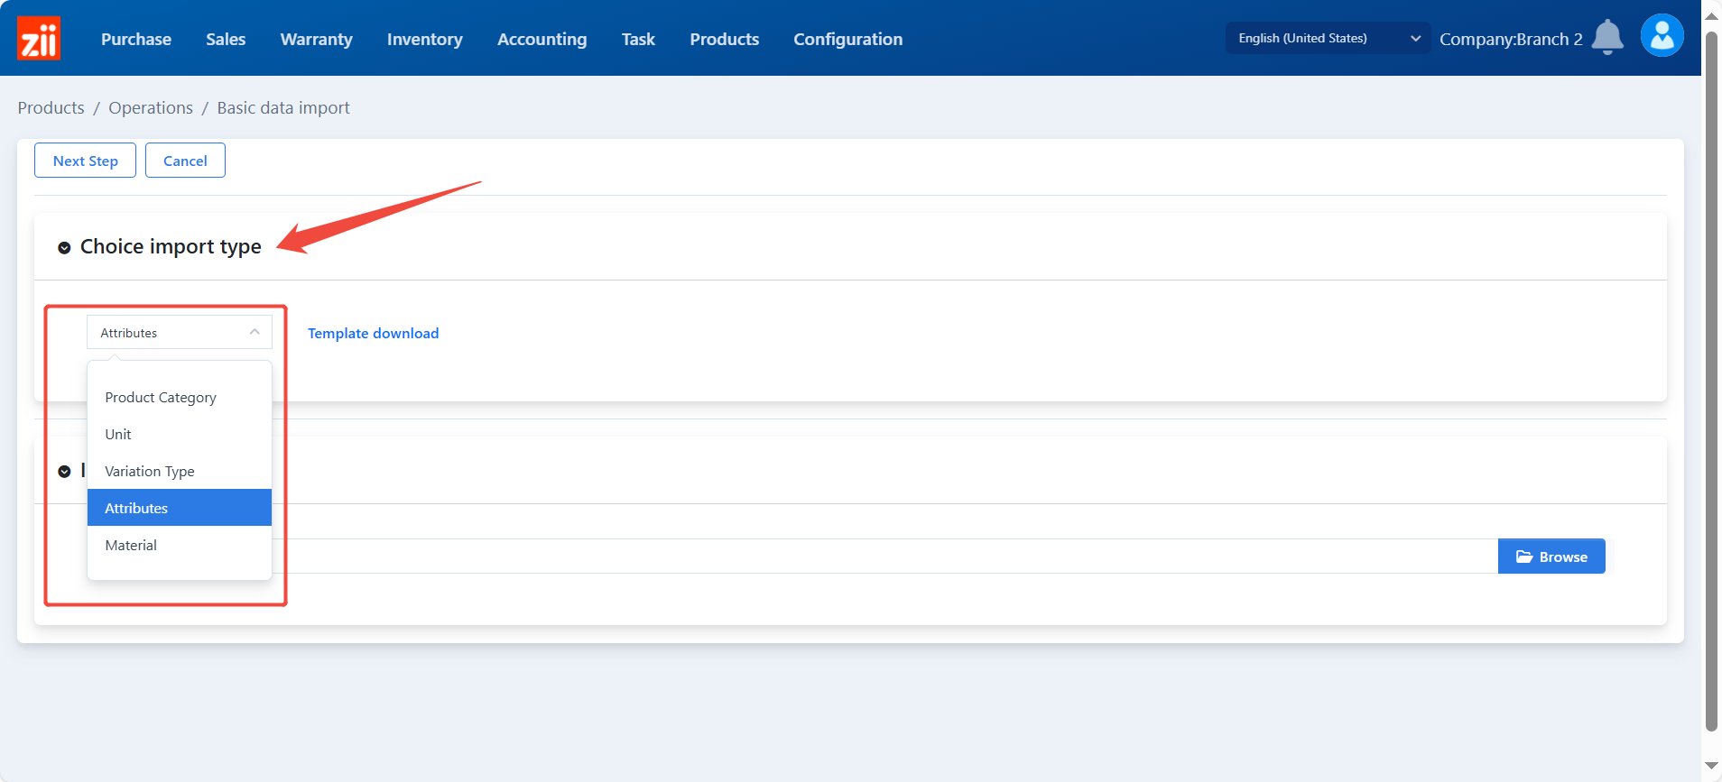The image size is (1722, 782).
Task: Open the user profile avatar
Action: point(1662,36)
